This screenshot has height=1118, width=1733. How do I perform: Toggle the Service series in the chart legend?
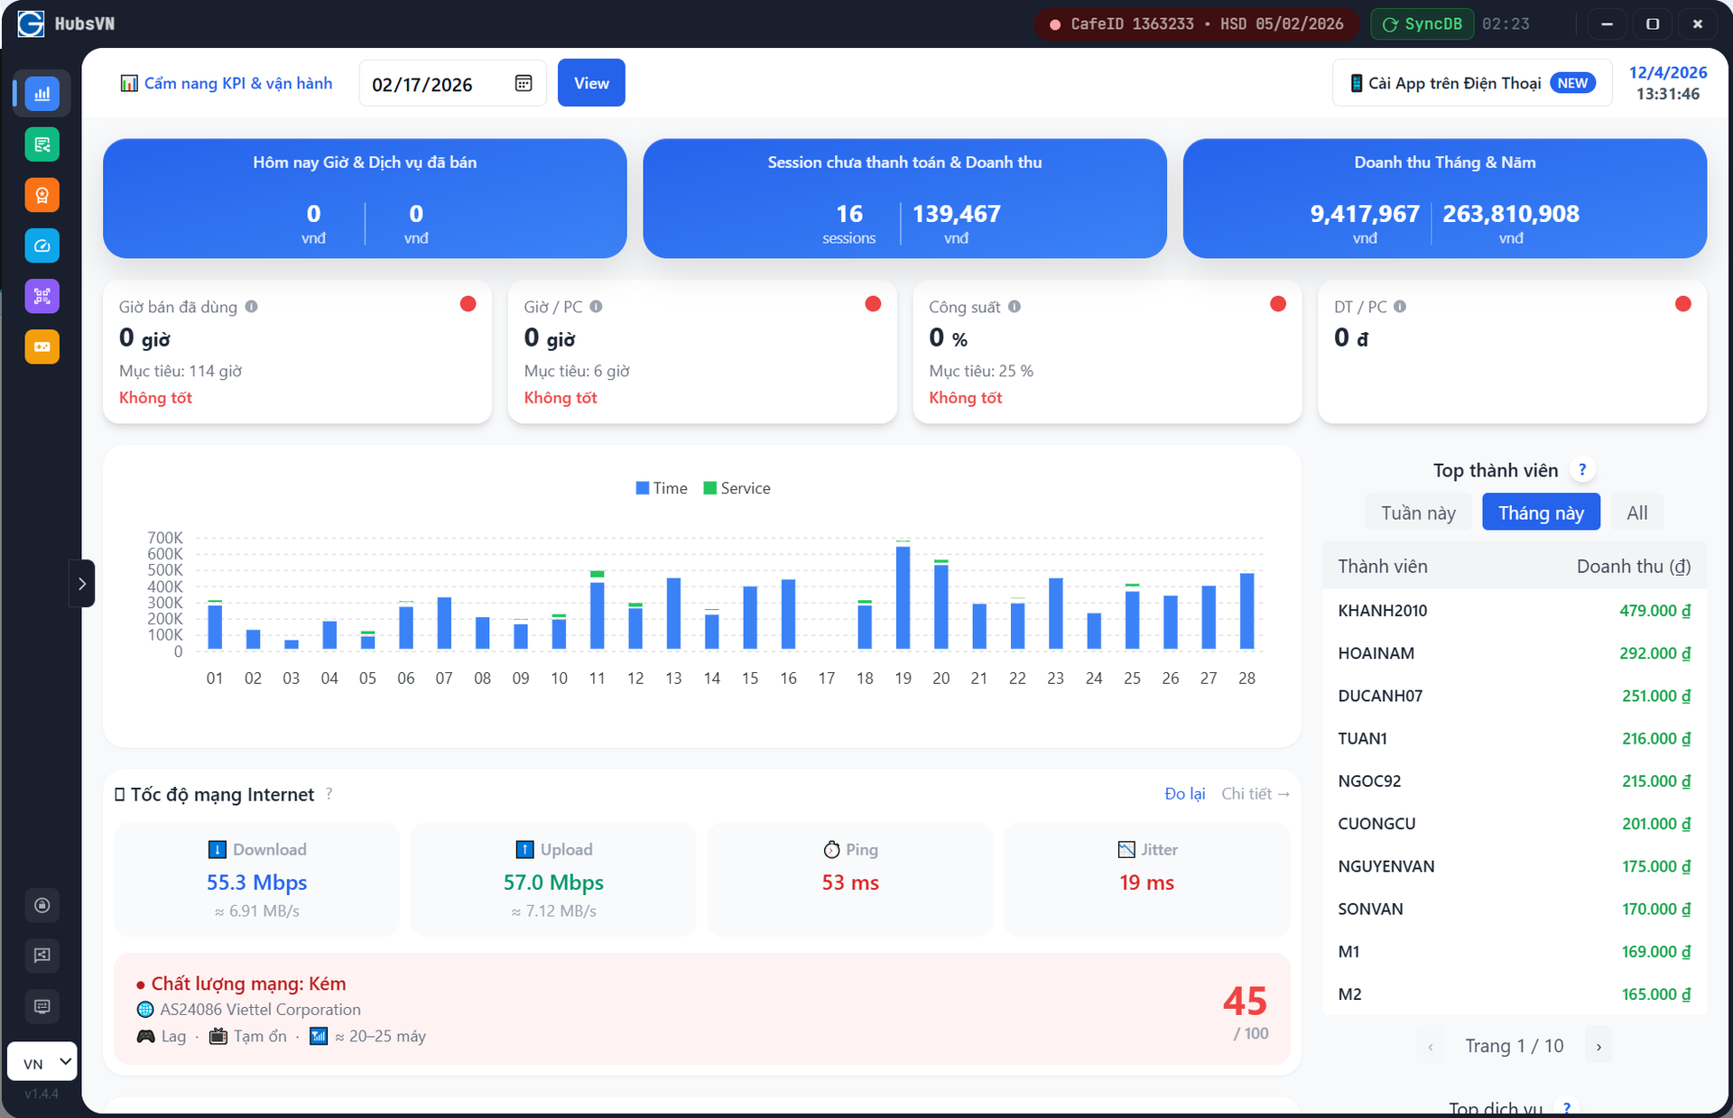pyautogui.click(x=737, y=488)
